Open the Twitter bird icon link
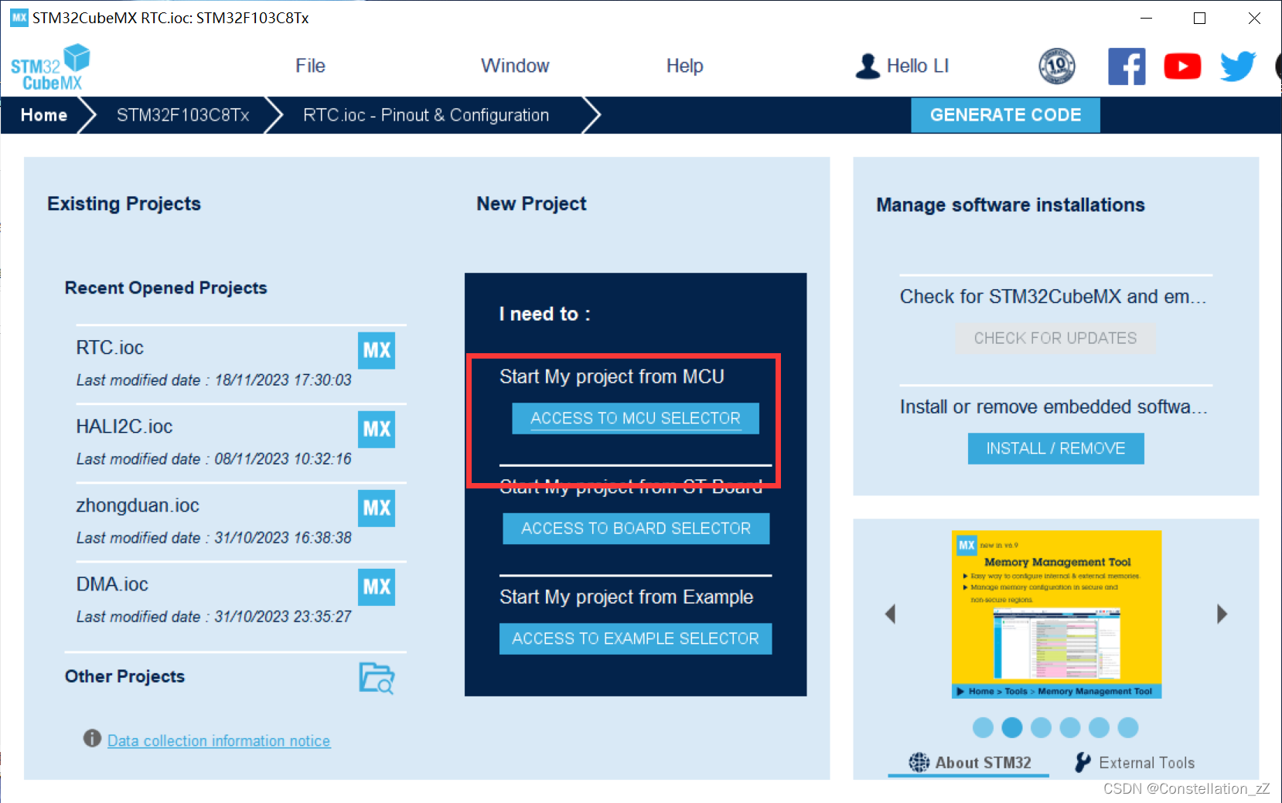 point(1238,66)
